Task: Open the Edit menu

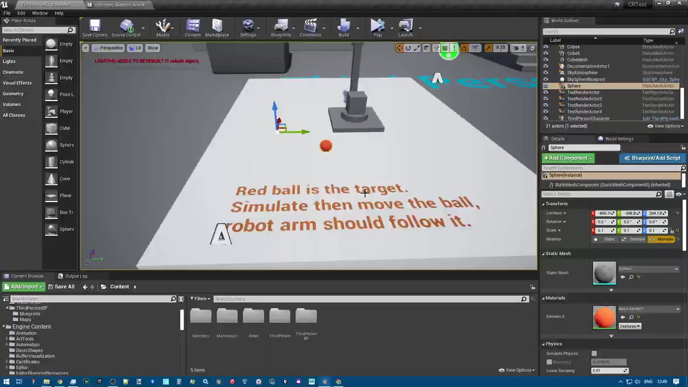Action: 20,13
